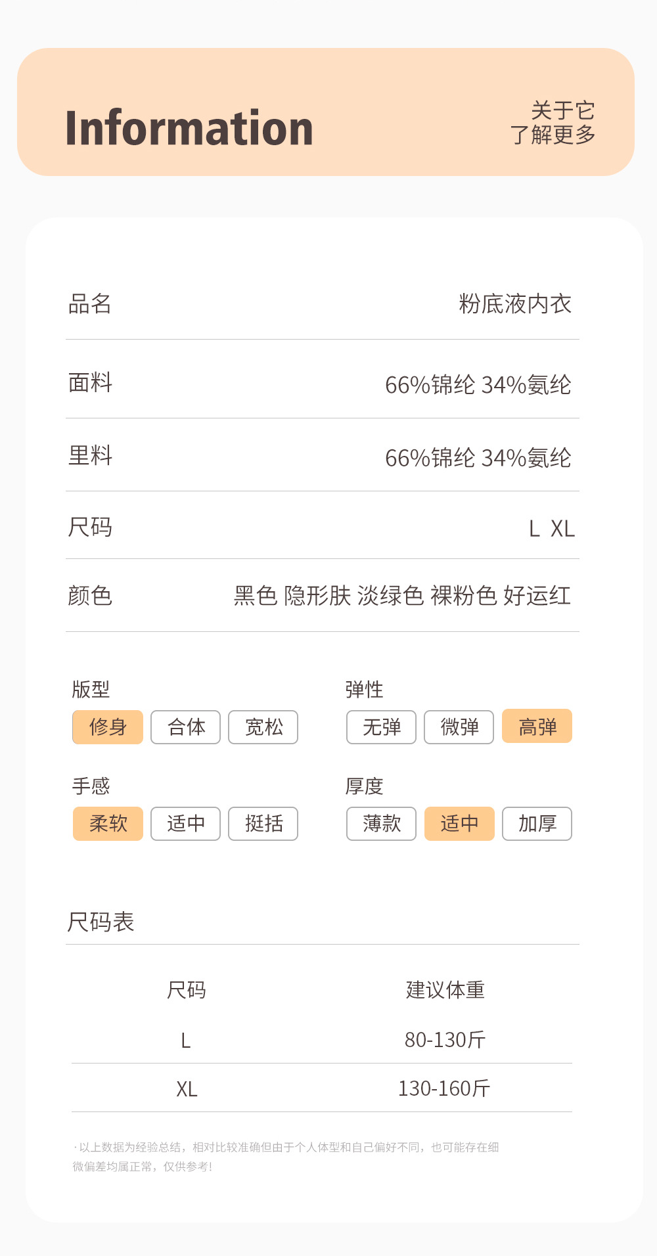Select the 合体 fit option
Viewport: 657px width, 1256px height.
coord(185,727)
